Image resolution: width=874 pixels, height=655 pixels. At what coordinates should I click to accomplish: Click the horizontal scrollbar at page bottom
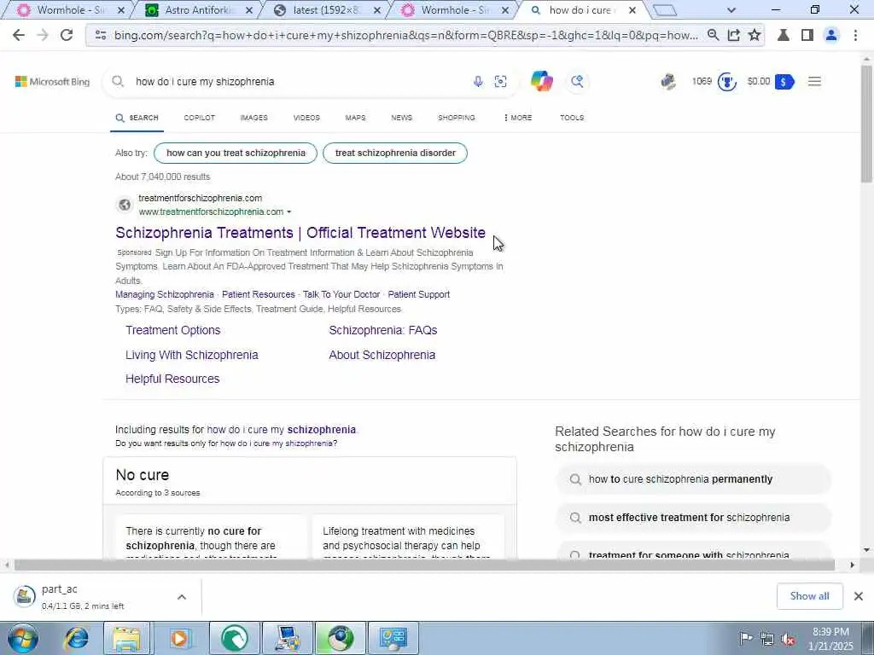(425, 565)
